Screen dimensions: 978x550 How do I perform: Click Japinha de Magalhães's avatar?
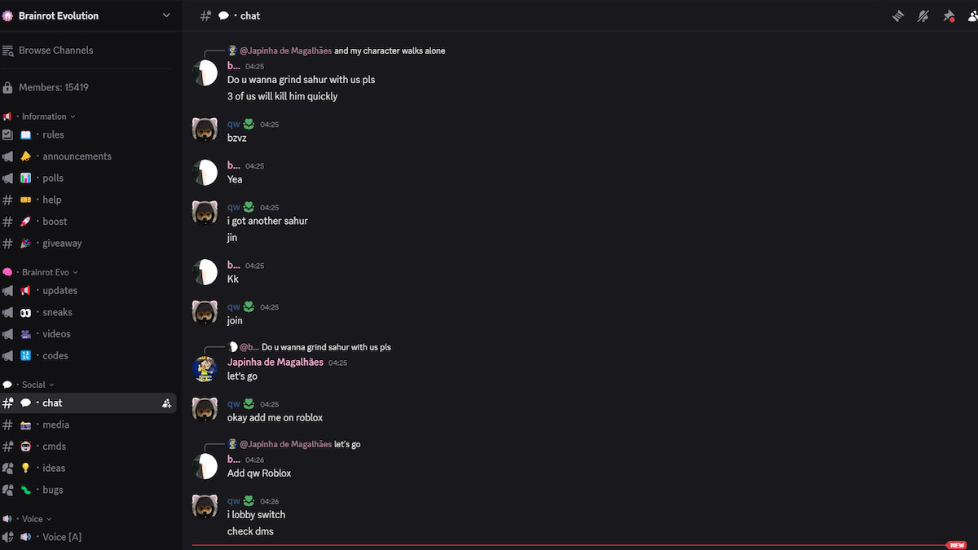coord(205,368)
